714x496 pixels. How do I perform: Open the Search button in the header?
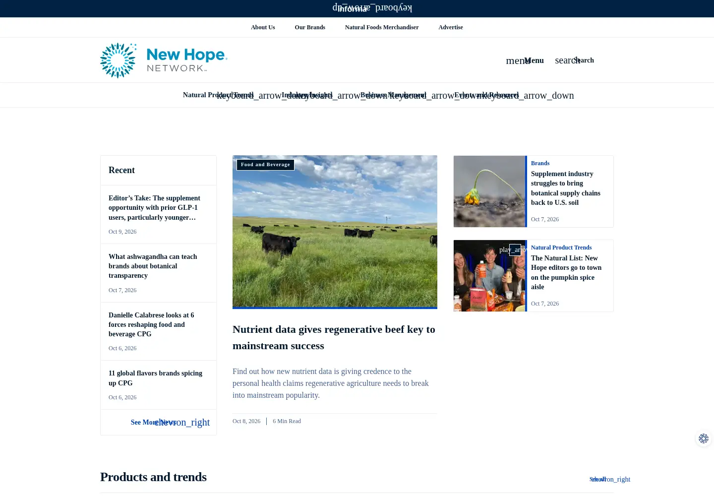(x=574, y=61)
